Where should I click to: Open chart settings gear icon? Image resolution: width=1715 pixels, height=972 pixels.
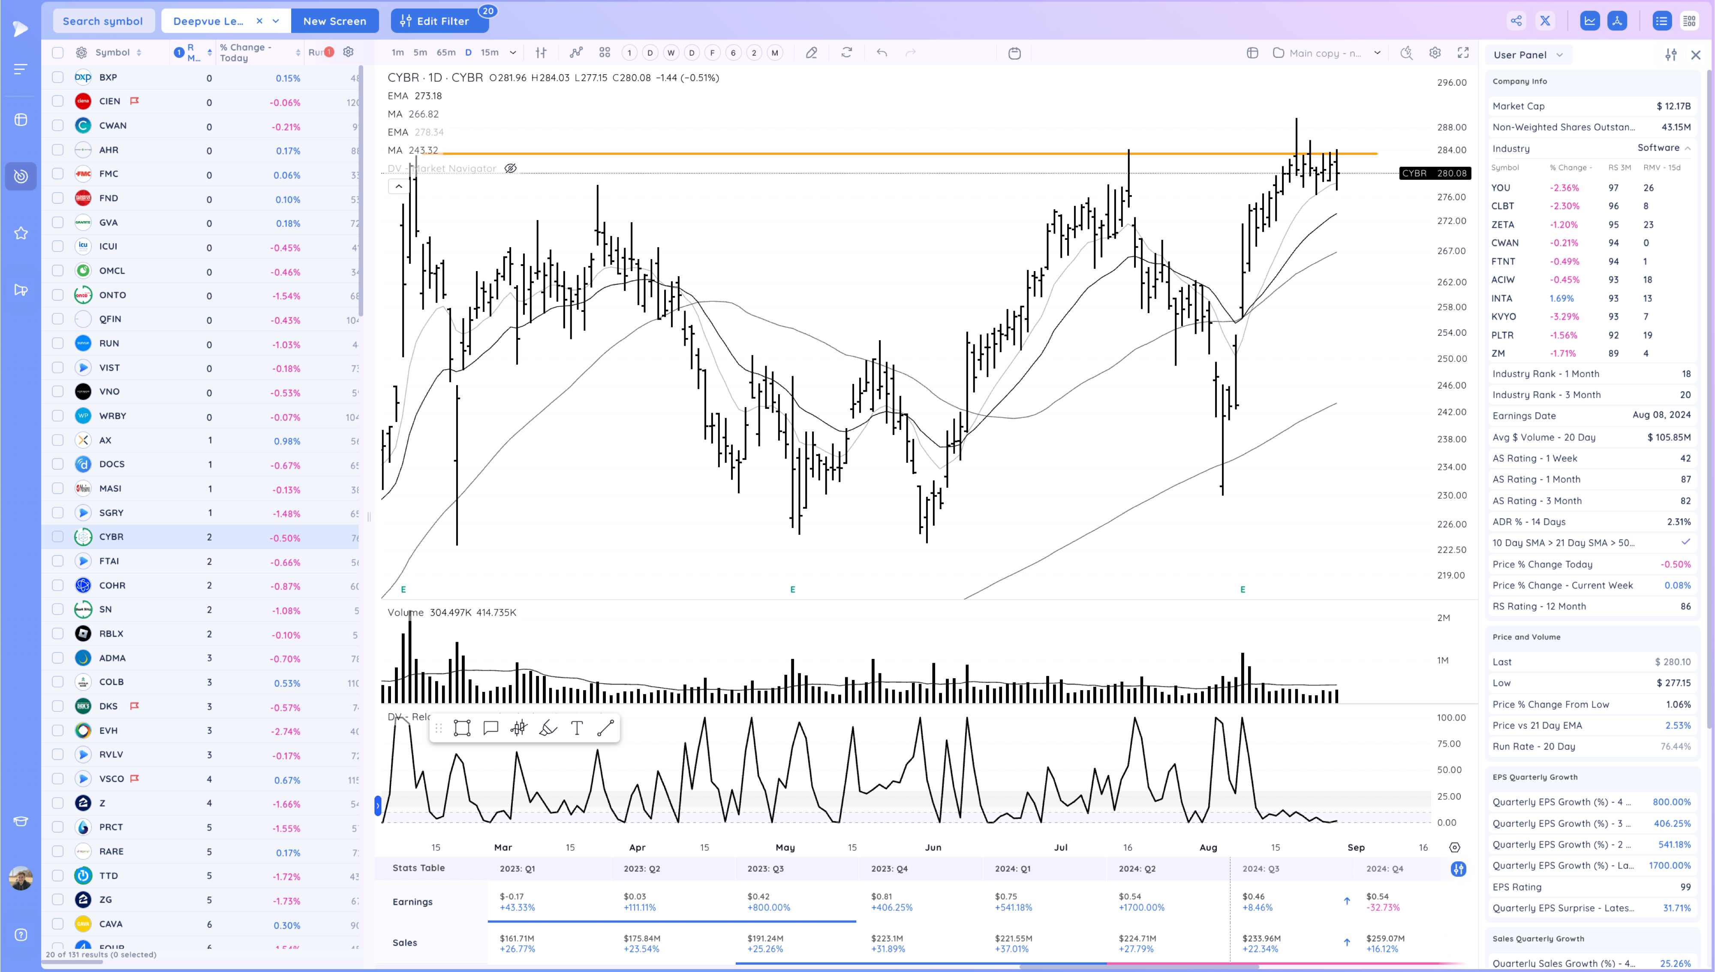(x=1435, y=53)
